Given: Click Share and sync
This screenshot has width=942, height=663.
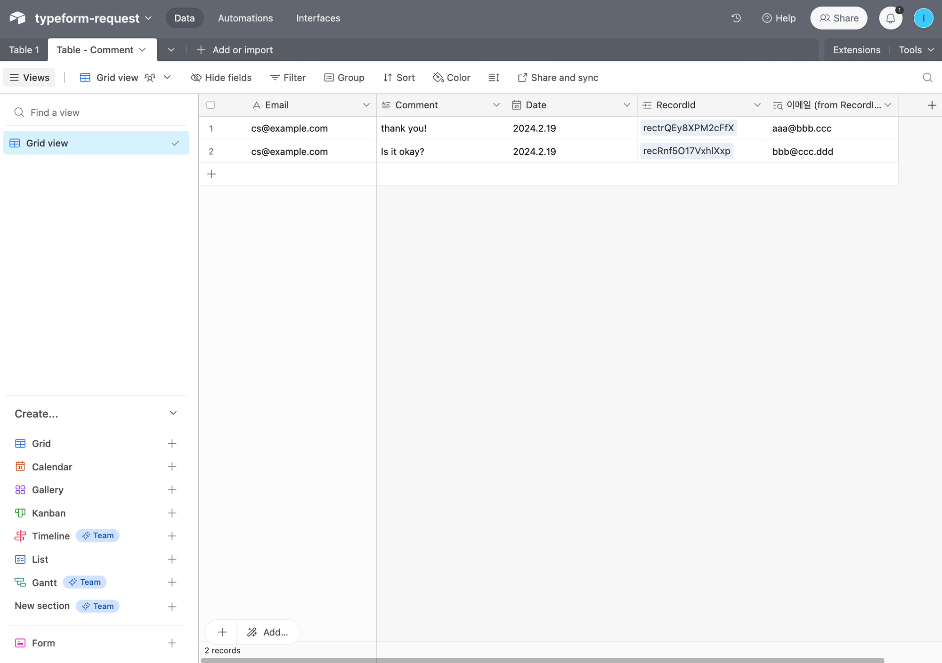Looking at the screenshot, I should point(558,78).
